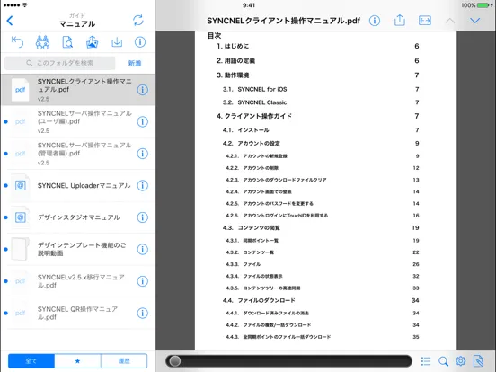The image size is (496, 372).
Task: Open SYNCNELv2.5.x移行マニュアル.pdf
Action: 78,281
